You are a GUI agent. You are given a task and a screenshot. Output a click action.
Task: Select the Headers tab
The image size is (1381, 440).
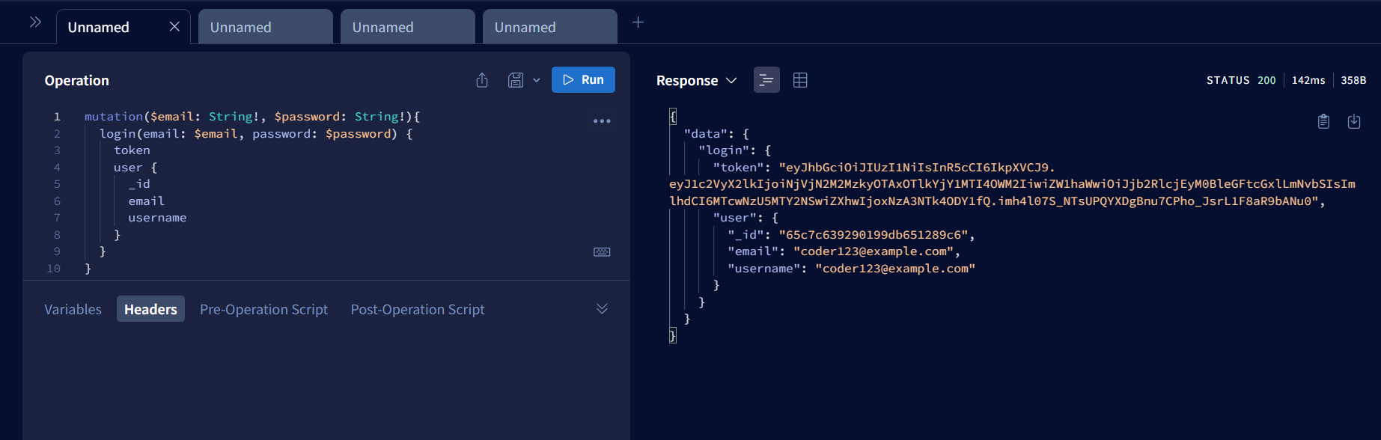coord(150,309)
